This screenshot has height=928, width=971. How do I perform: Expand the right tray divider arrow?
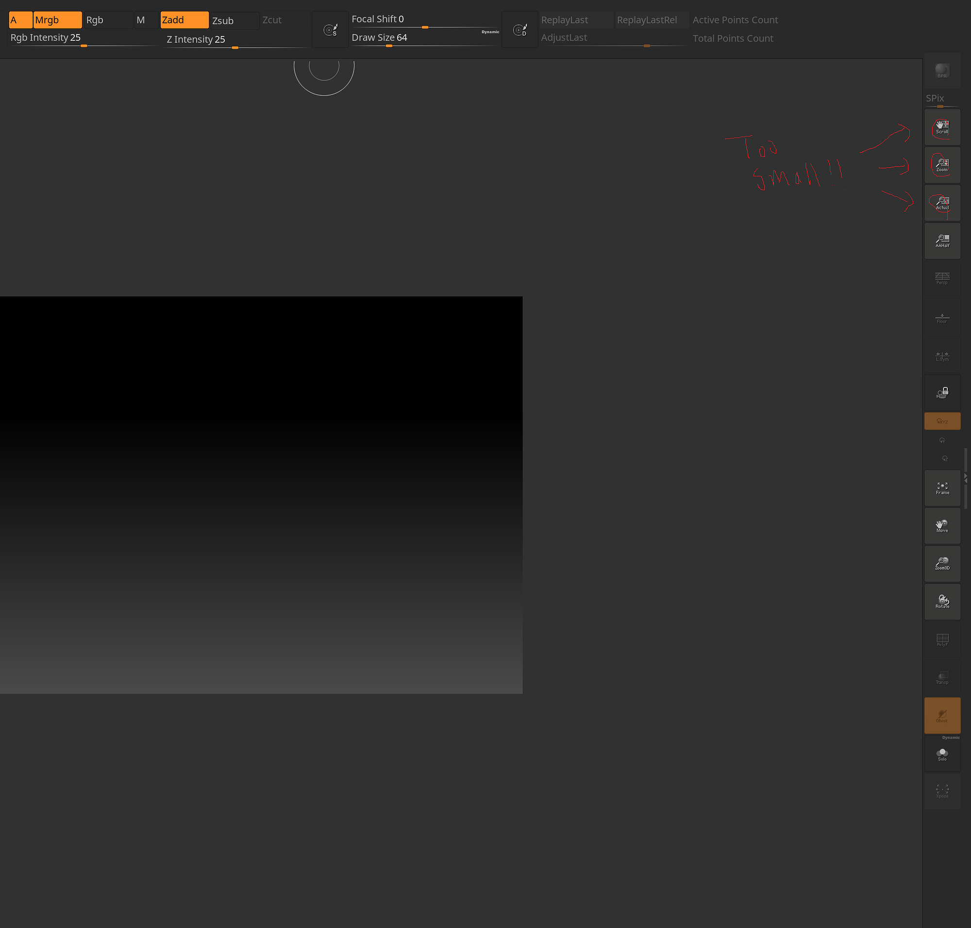(x=966, y=477)
